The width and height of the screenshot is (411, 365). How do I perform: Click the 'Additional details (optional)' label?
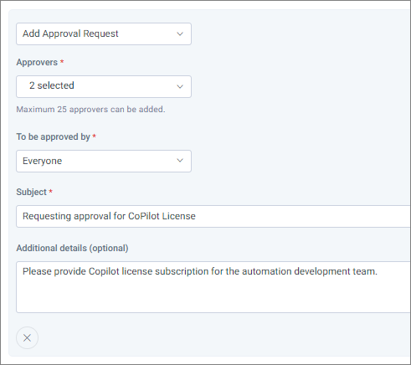[x=72, y=248]
